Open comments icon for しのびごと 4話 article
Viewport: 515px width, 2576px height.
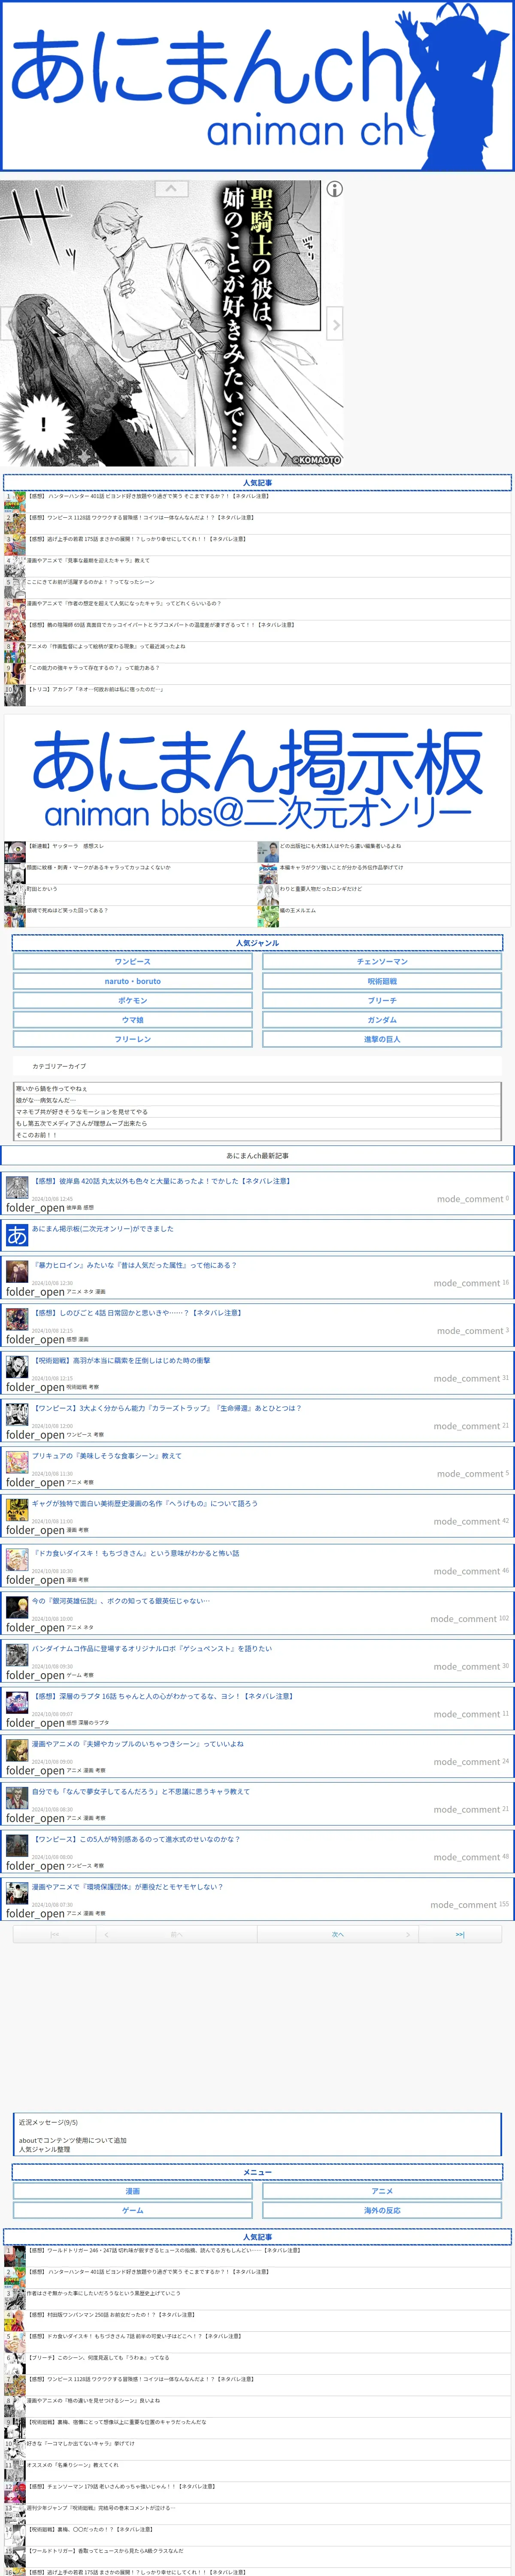(470, 1331)
